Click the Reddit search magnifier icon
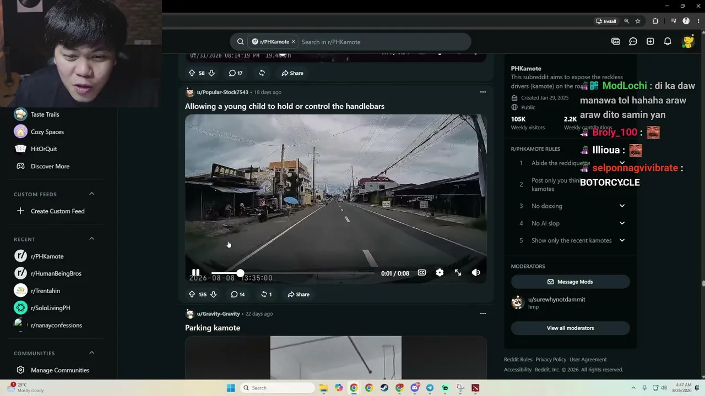This screenshot has width=705, height=396. (x=240, y=42)
